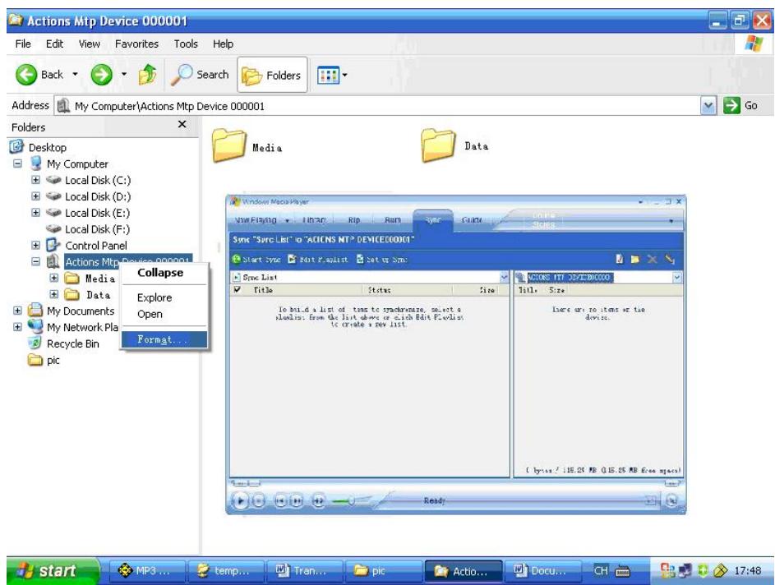Screen dimensions: 775x585
Task: Open the Sync List dropdown
Action: [504, 277]
